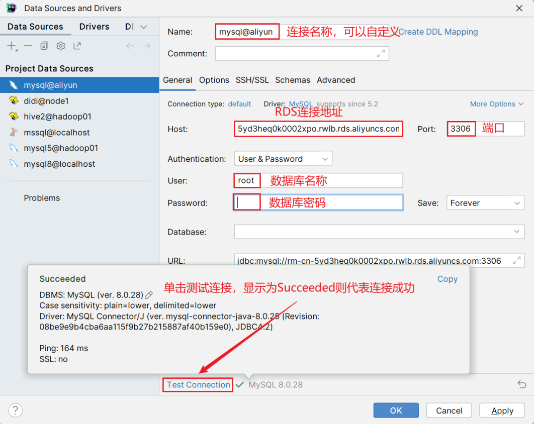Viewport: 534px width, 424px height.
Task: Click the 'Ping: 164 ms' text
Action: [x=64, y=348]
